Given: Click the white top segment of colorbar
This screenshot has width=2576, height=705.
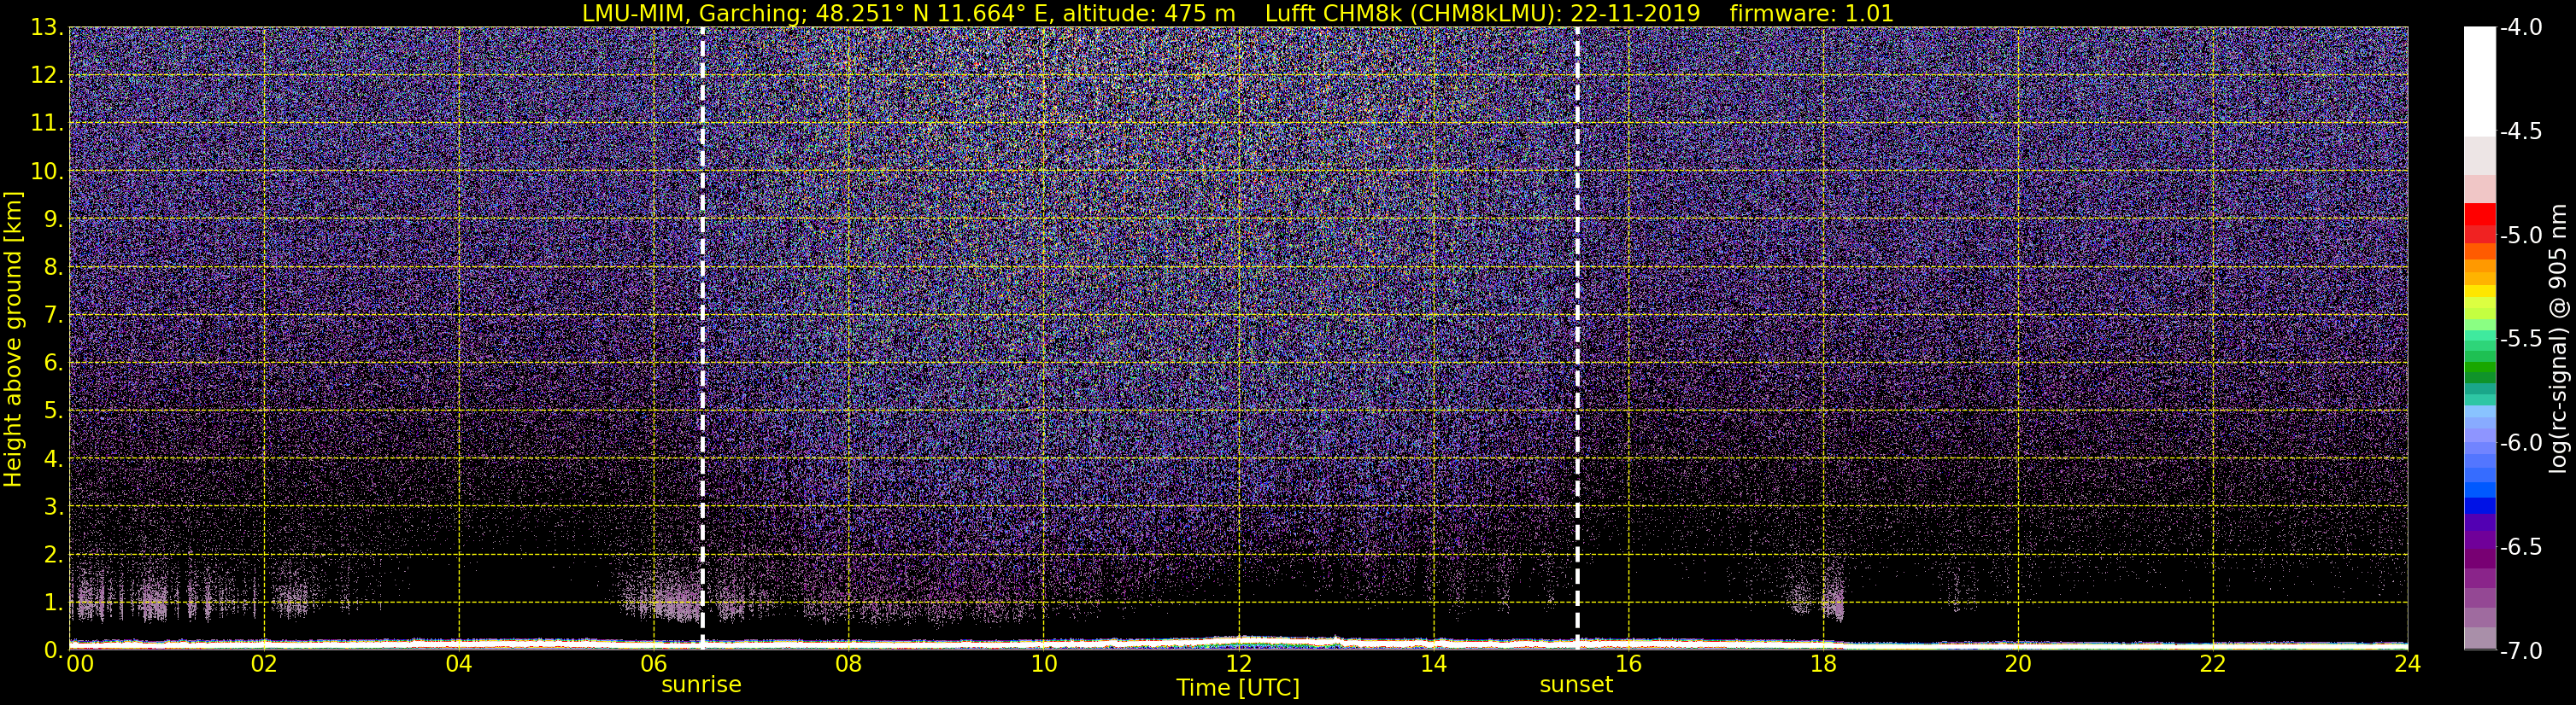Looking at the screenshot, I should [2480, 80].
